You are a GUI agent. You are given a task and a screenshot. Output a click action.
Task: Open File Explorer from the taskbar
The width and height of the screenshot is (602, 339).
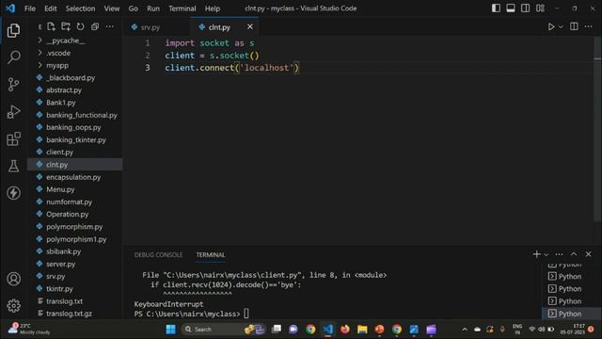362,330
